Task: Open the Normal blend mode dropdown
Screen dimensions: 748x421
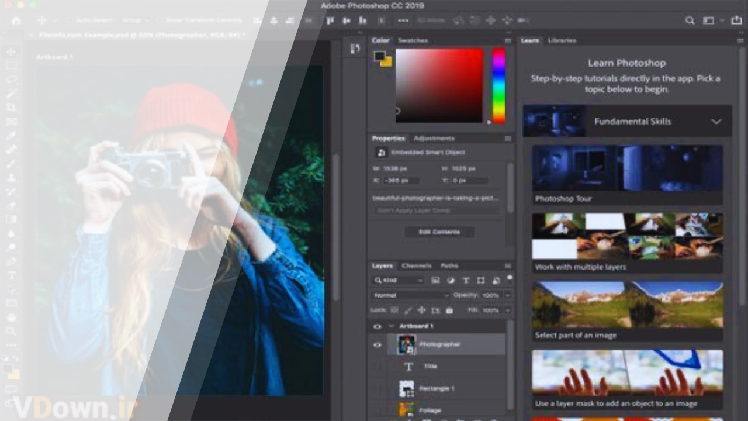Action: tap(410, 295)
